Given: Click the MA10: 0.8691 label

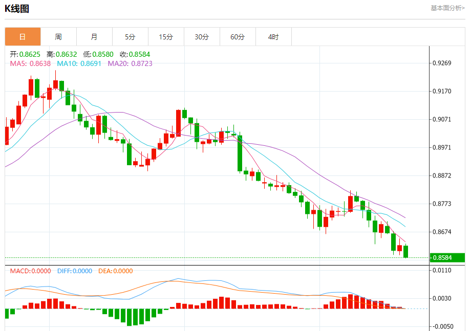Looking at the screenshot, I should tap(79, 63).
